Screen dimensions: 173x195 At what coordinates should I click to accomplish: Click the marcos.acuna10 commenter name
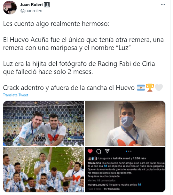click(x=98, y=185)
